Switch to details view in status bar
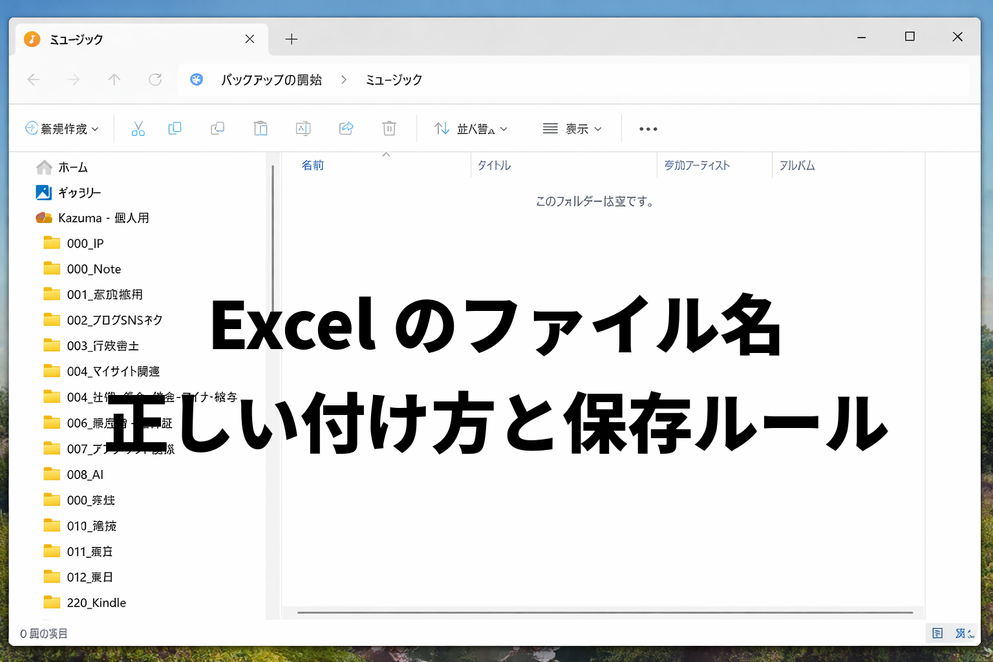993x662 pixels. tap(937, 634)
